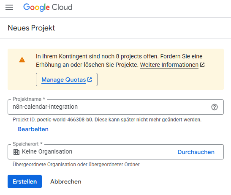Viewport: 231px width, 195px height.
Task: Click the orange warning triangle icon
Action: click(x=22, y=60)
